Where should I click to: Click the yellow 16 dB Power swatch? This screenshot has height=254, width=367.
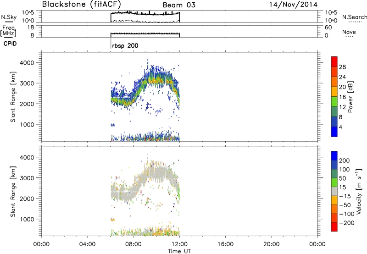click(x=334, y=91)
